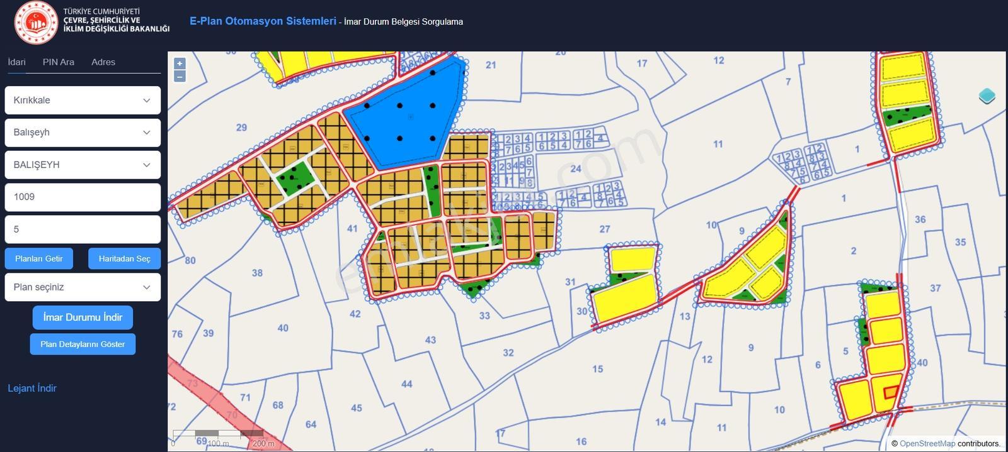Open the Lejant İndir link
The image size is (1008, 452).
tap(32, 389)
